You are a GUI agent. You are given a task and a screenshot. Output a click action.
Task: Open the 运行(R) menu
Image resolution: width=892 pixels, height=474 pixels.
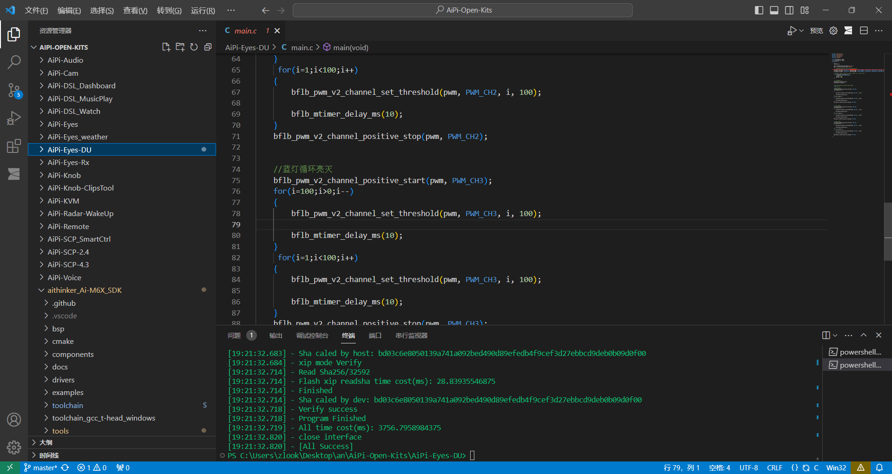[x=203, y=10]
